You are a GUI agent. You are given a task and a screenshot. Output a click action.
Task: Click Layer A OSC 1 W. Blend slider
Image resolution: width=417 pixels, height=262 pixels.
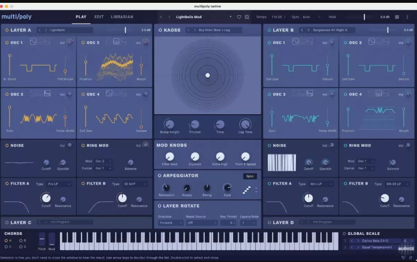click(x=10, y=65)
